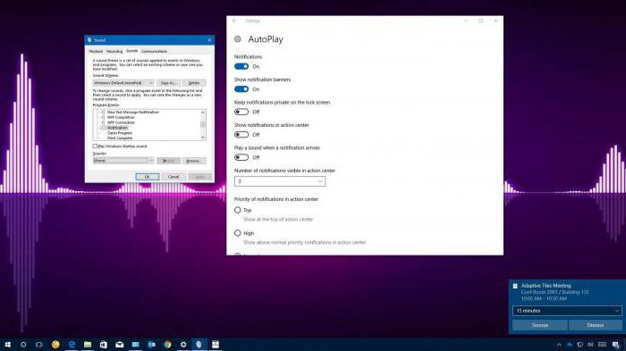
Task: Open the Windows Start menu
Action: pyautogui.click(x=7, y=344)
